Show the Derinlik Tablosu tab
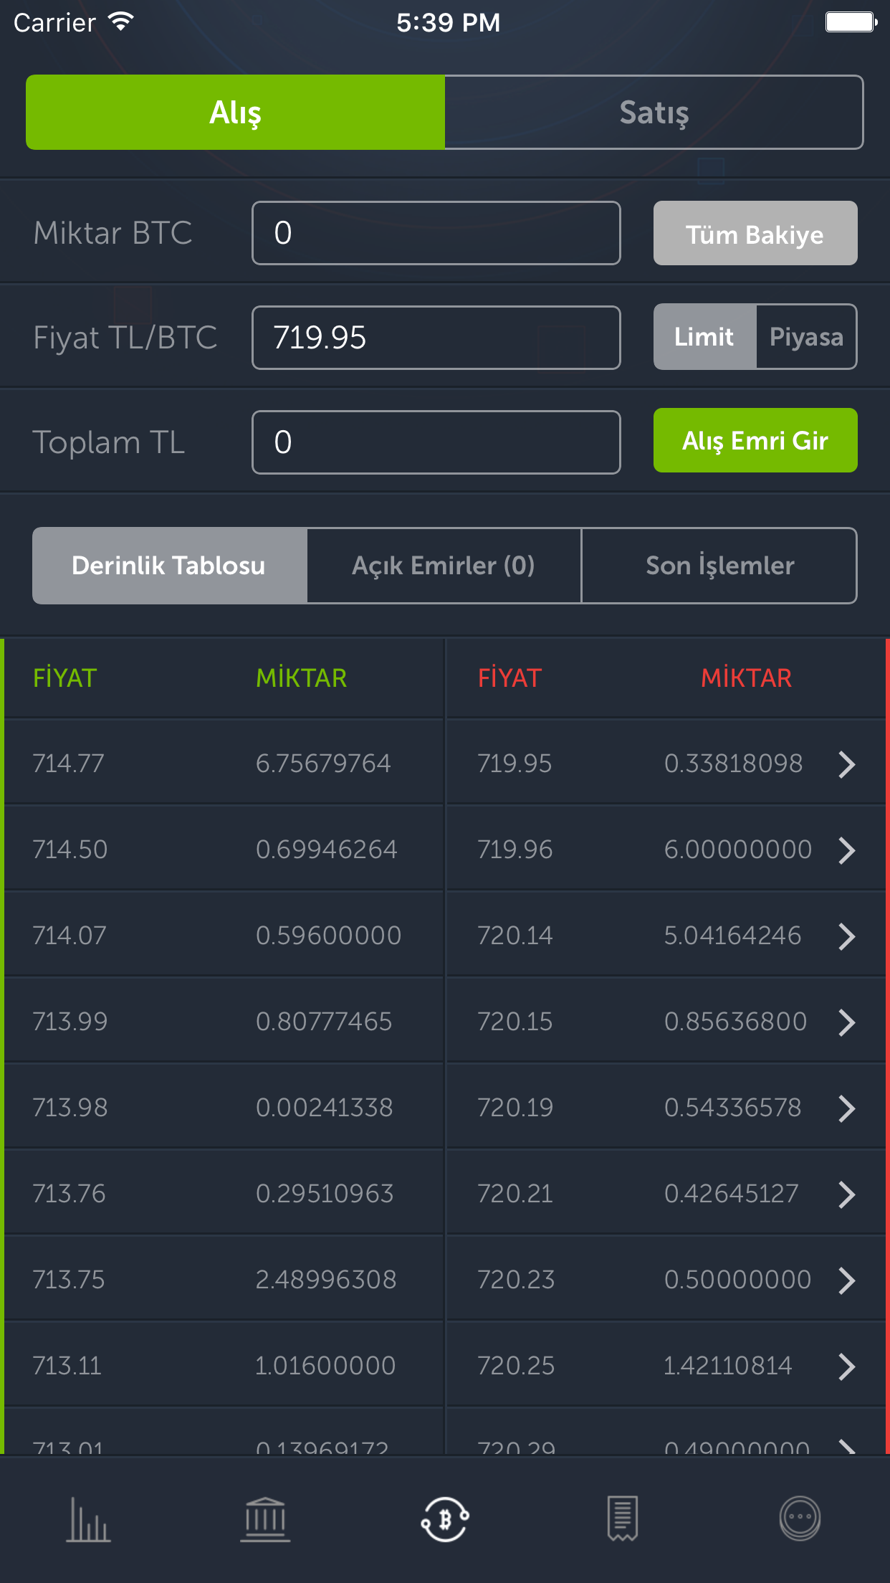Viewport: 890px width, 1583px height. [170, 566]
